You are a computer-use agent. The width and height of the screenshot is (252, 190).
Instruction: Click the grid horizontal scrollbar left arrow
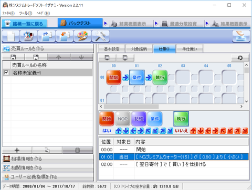pos(101,107)
